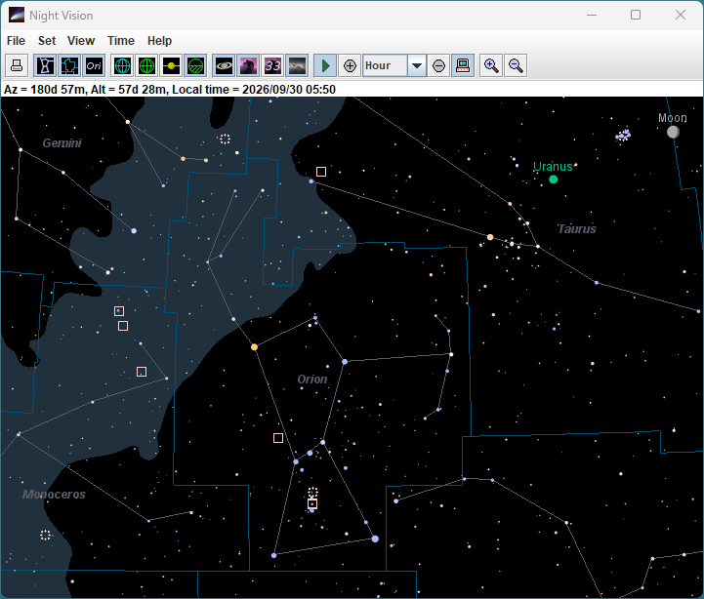Toggle deep sky objects with the Horsehead icon
The image size is (704, 599).
coord(248,66)
